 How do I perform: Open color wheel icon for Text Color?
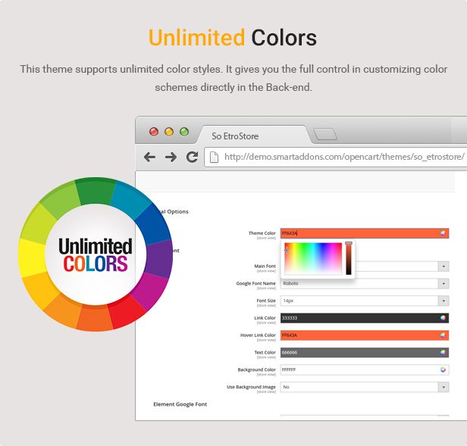(x=443, y=352)
